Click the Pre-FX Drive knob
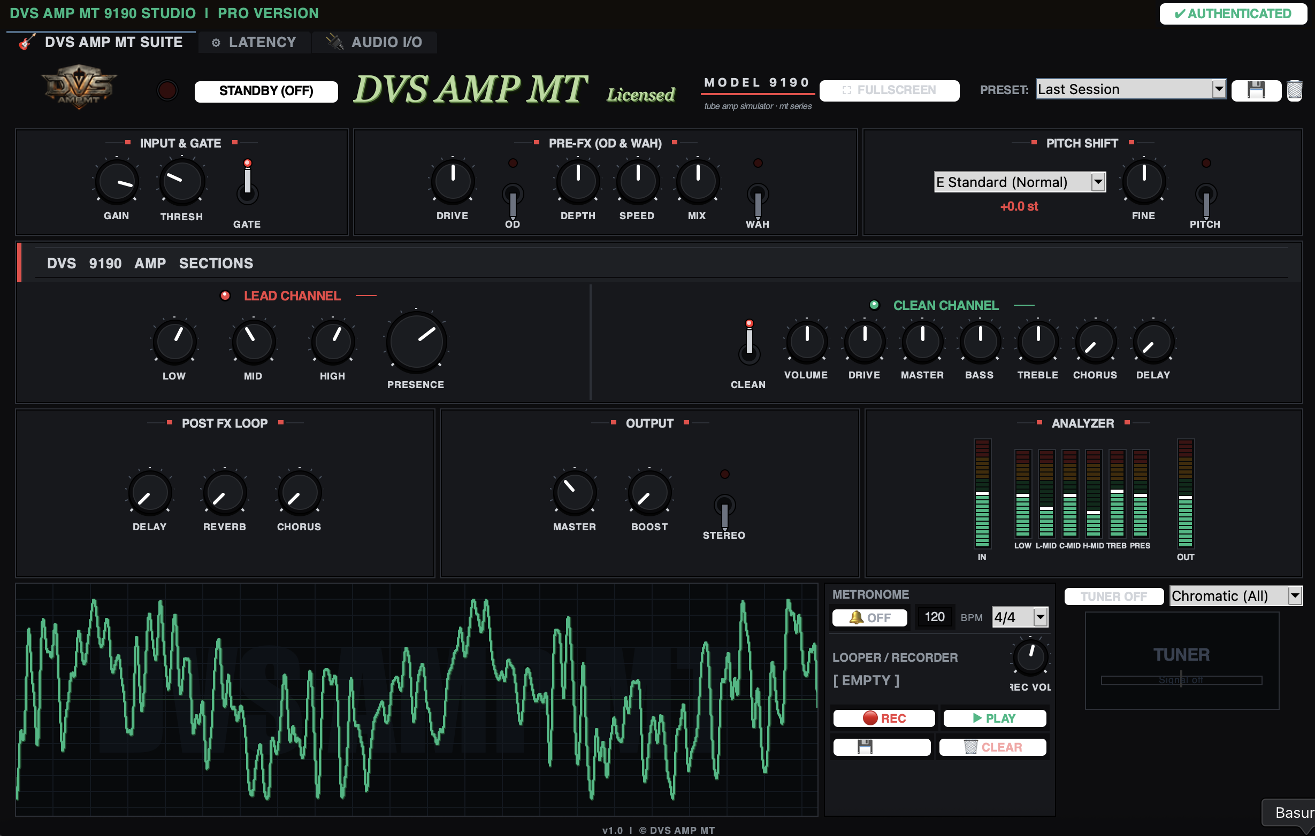Screen dimensions: 1315x836 453,181
